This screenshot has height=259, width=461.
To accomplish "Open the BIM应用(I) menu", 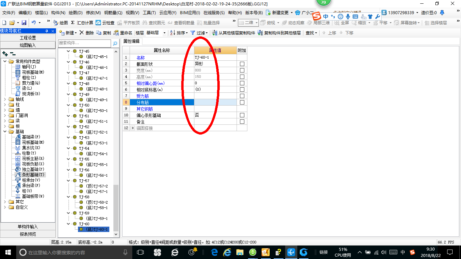I will click(x=190, y=13).
